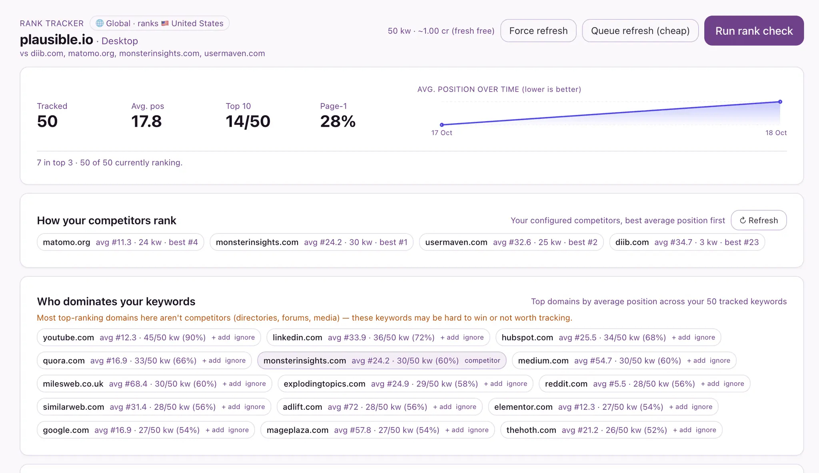Click the plausible.io domain title
819x473 pixels.
[x=56, y=40]
